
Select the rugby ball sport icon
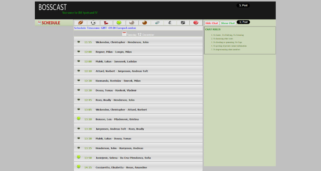157,22
